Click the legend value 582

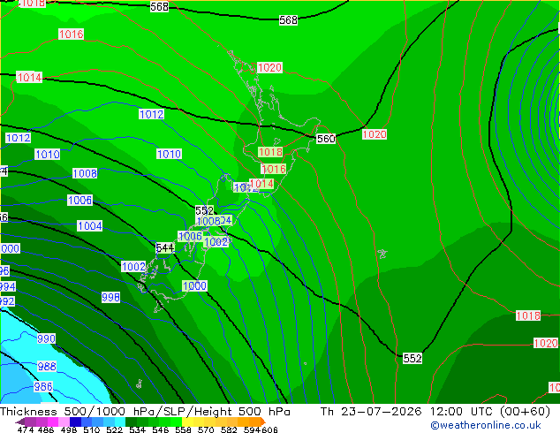click(x=229, y=429)
